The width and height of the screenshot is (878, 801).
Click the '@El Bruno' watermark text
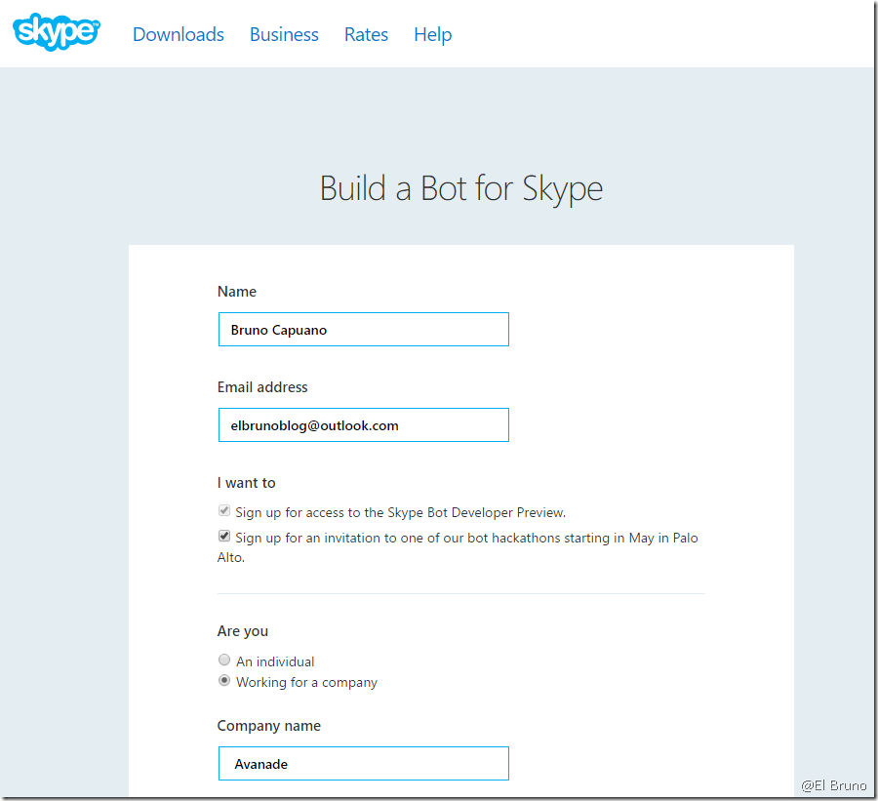point(833,785)
